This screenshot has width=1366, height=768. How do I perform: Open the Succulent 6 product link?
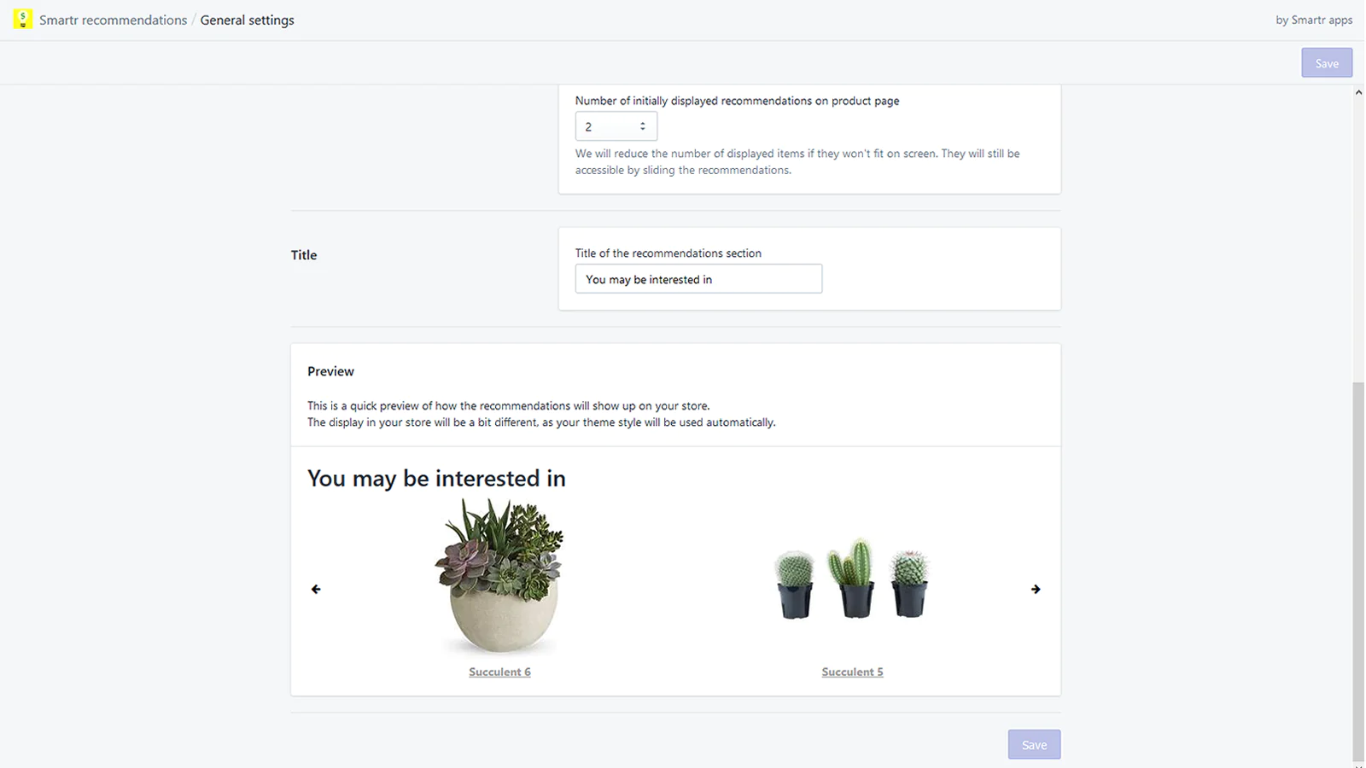point(499,672)
